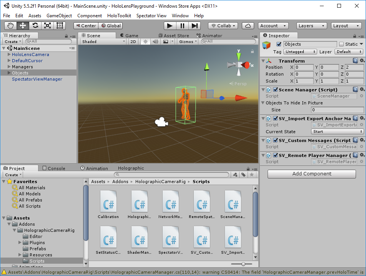Toggle scene lighting sun icon
366x276 pixels.
point(145,41)
